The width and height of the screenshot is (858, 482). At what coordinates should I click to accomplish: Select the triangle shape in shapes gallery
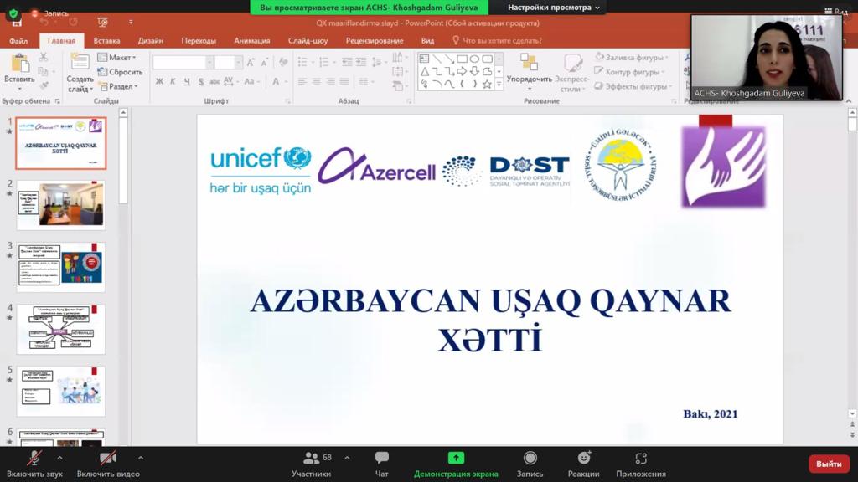[425, 72]
